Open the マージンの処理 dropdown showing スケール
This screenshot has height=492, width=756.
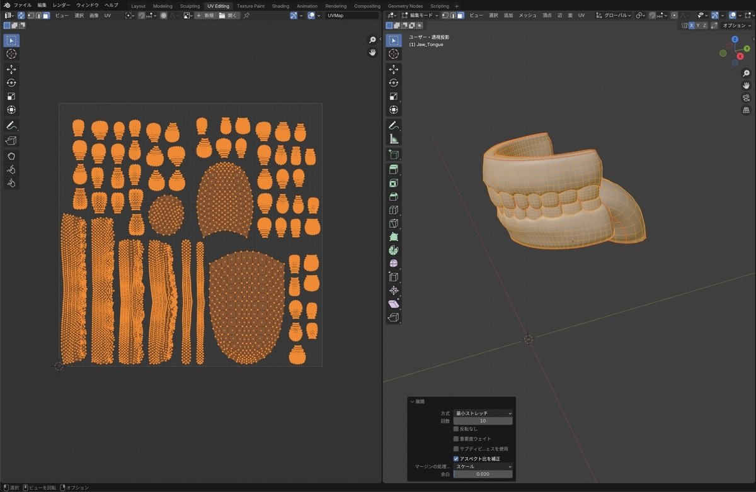[x=482, y=466]
